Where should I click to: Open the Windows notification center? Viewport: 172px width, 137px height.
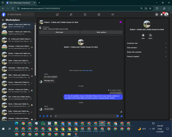pos(168,129)
